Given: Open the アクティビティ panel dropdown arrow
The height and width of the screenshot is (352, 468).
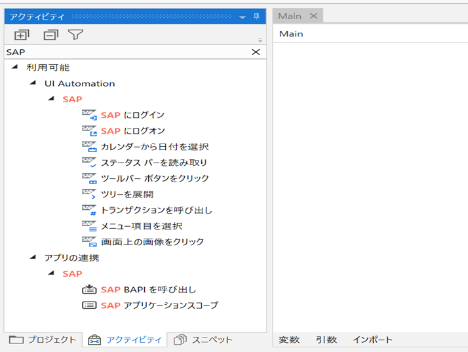Looking at the screenshot, I should tap(243, 17).
